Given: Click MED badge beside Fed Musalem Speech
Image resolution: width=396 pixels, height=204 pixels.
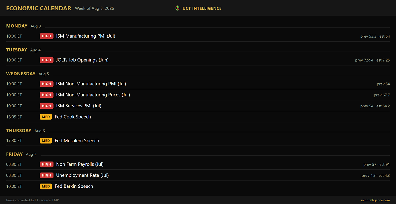Looking at the screenshot, I should (x=46, y=141).
